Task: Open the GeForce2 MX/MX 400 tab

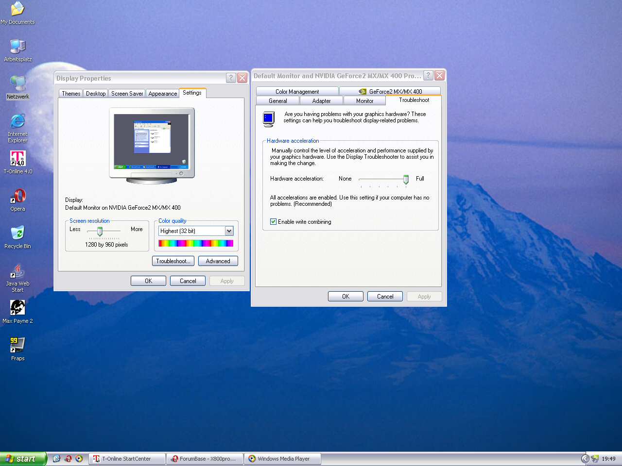Action: tap(390, 91)
